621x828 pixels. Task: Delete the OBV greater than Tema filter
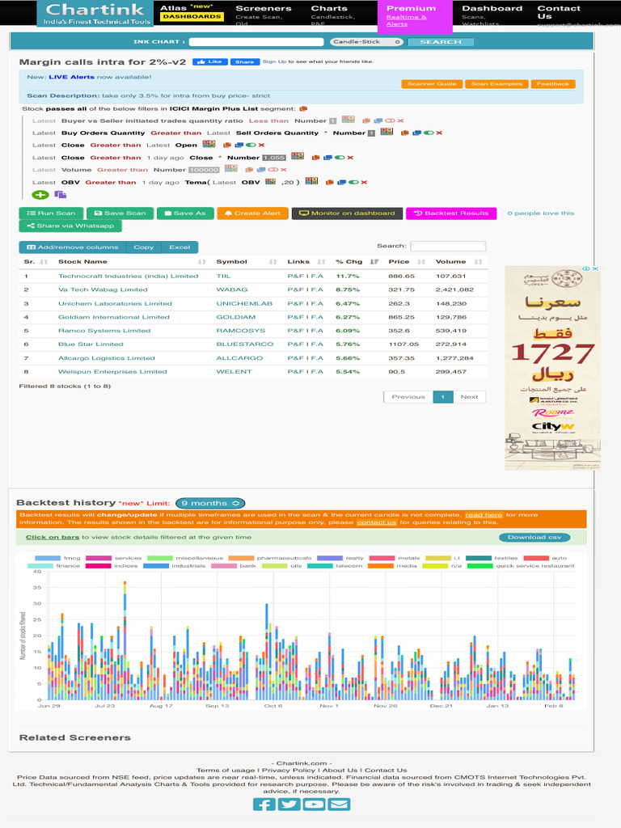(x=364, y=182)
